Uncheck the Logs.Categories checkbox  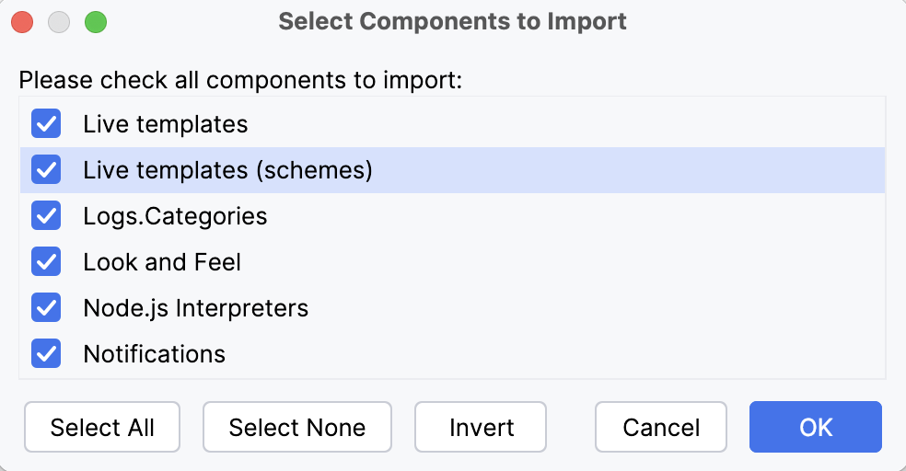click(46, 216)
